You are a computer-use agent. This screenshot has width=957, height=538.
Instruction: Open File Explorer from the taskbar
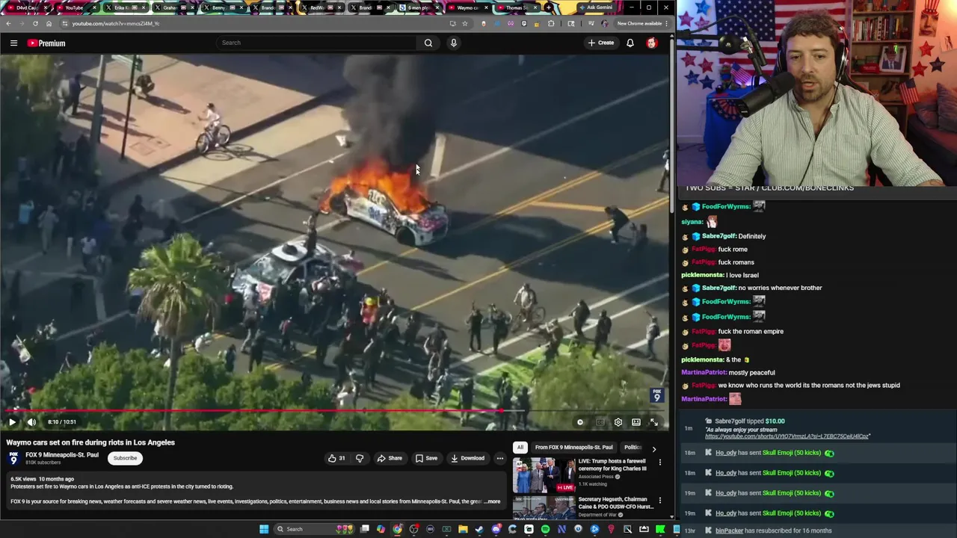[463, 529]
